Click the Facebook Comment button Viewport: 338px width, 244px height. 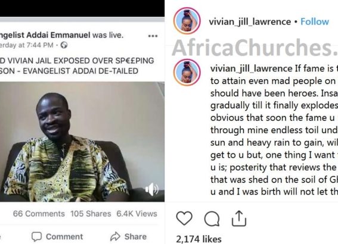pos(57,236)
